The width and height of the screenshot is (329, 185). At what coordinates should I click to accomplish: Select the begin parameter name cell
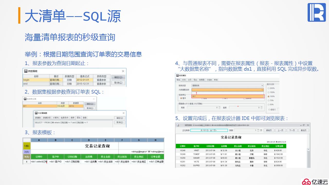(36, 80)
